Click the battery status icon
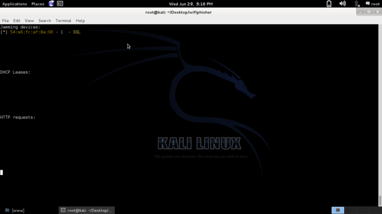Screen dimensions: 382x214 click(x=329, y=3)
